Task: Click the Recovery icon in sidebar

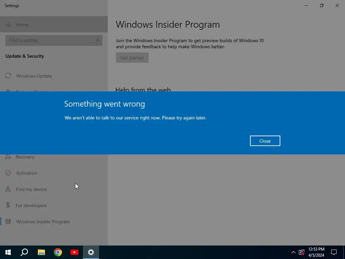Action: coord(8,156)
